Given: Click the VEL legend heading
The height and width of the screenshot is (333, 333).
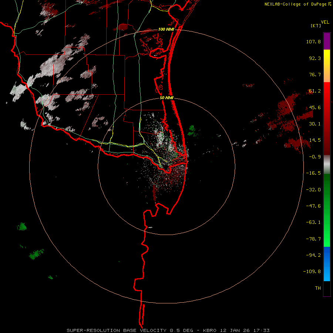Looking at the screenshot, I should pos(325,22).
